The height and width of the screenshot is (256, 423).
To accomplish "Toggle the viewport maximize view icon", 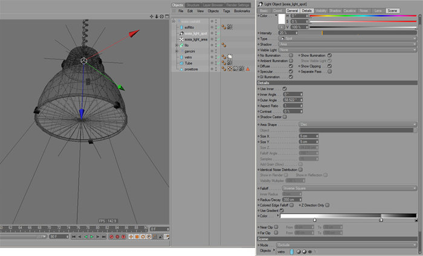I will point(167,16).
